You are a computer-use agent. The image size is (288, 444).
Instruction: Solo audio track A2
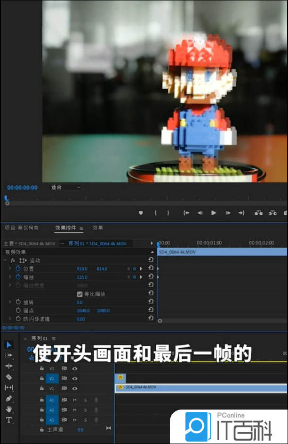click(x=85, y=410)
